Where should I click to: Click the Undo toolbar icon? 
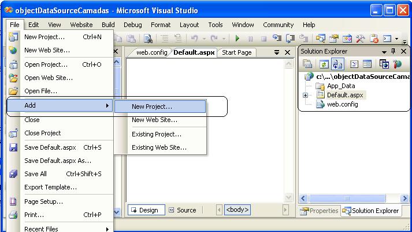194,39
